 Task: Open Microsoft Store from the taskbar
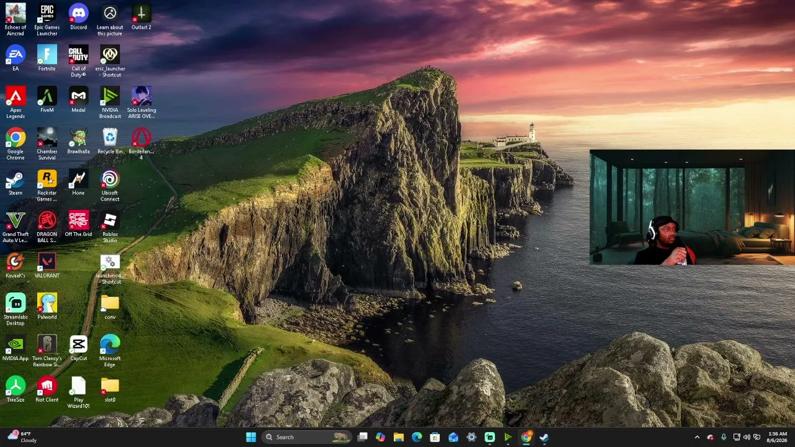(x=435, y=437)
